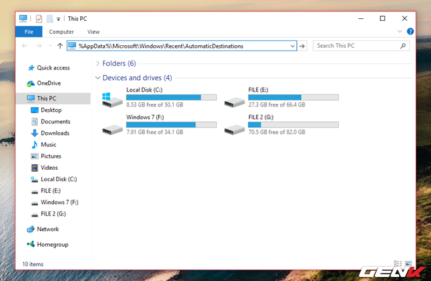Select Homegroup in navigation pane
This screenshot has height=281, width=431.
tap(48, 245)
